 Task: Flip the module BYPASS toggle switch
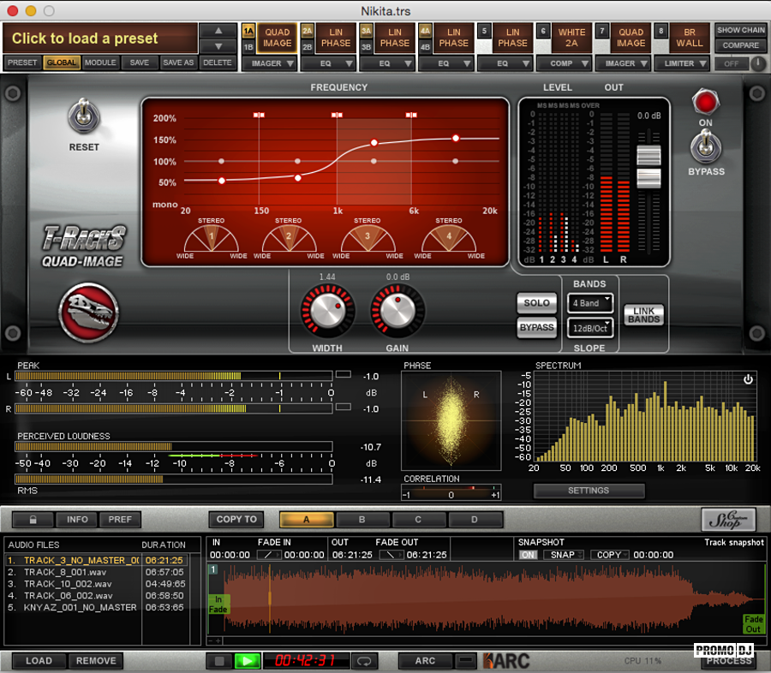(706, 146)
